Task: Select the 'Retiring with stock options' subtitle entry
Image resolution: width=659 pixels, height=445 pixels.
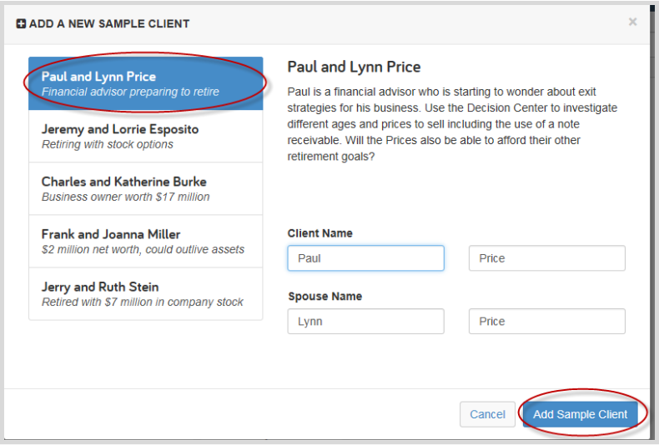Action: tap(107, 144)
